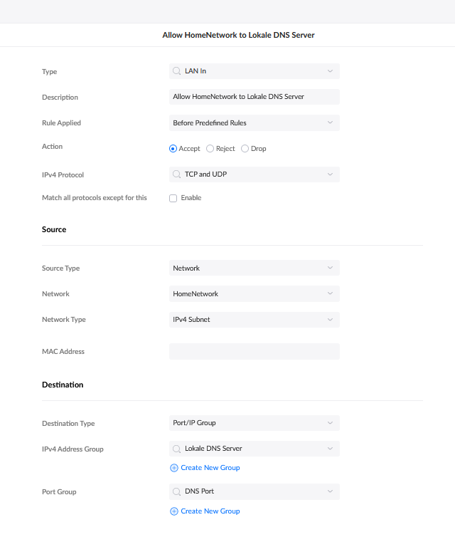Click plus icon under IPv4 Address Group
The width and height of the screenshot is (455, 537).
tap(174, 468)
